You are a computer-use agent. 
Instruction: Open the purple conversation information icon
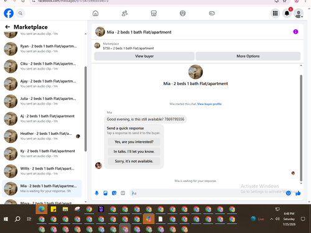(x=295, y=32)
